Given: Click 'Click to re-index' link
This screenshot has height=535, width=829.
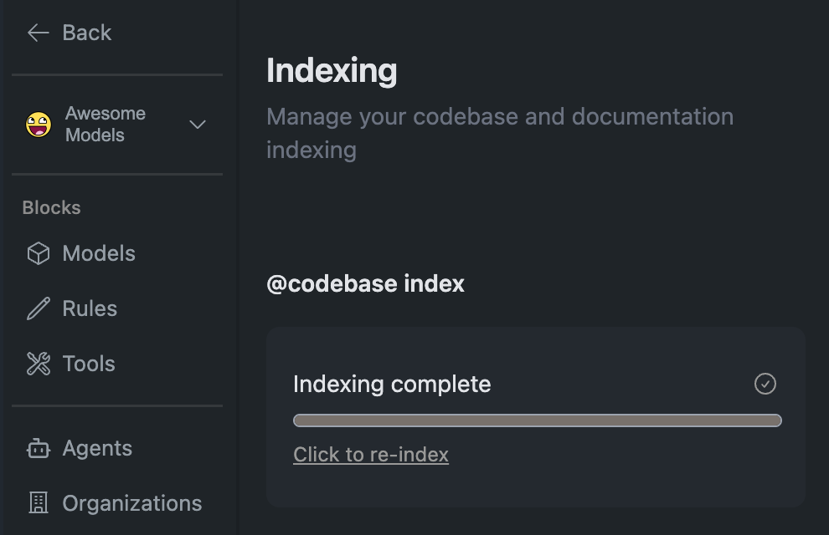Looking at the screenshot, I should [371, 454].
